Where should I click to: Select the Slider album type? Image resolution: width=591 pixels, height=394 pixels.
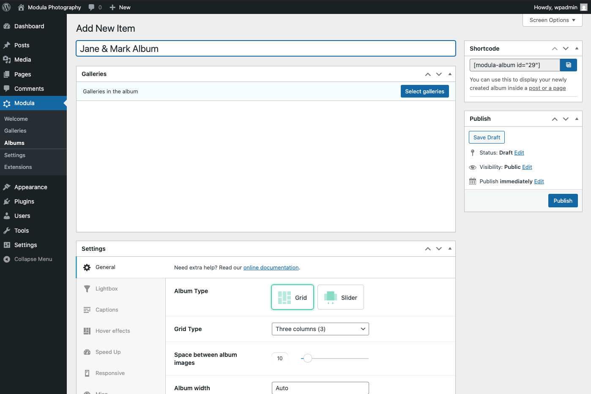tap(340, 297)
